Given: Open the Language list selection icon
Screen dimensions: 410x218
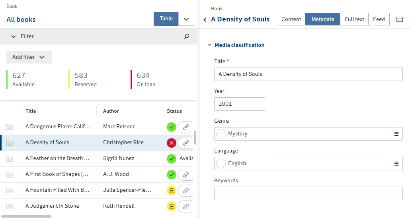Looking at the screenshot, I should tap(396, 164).
